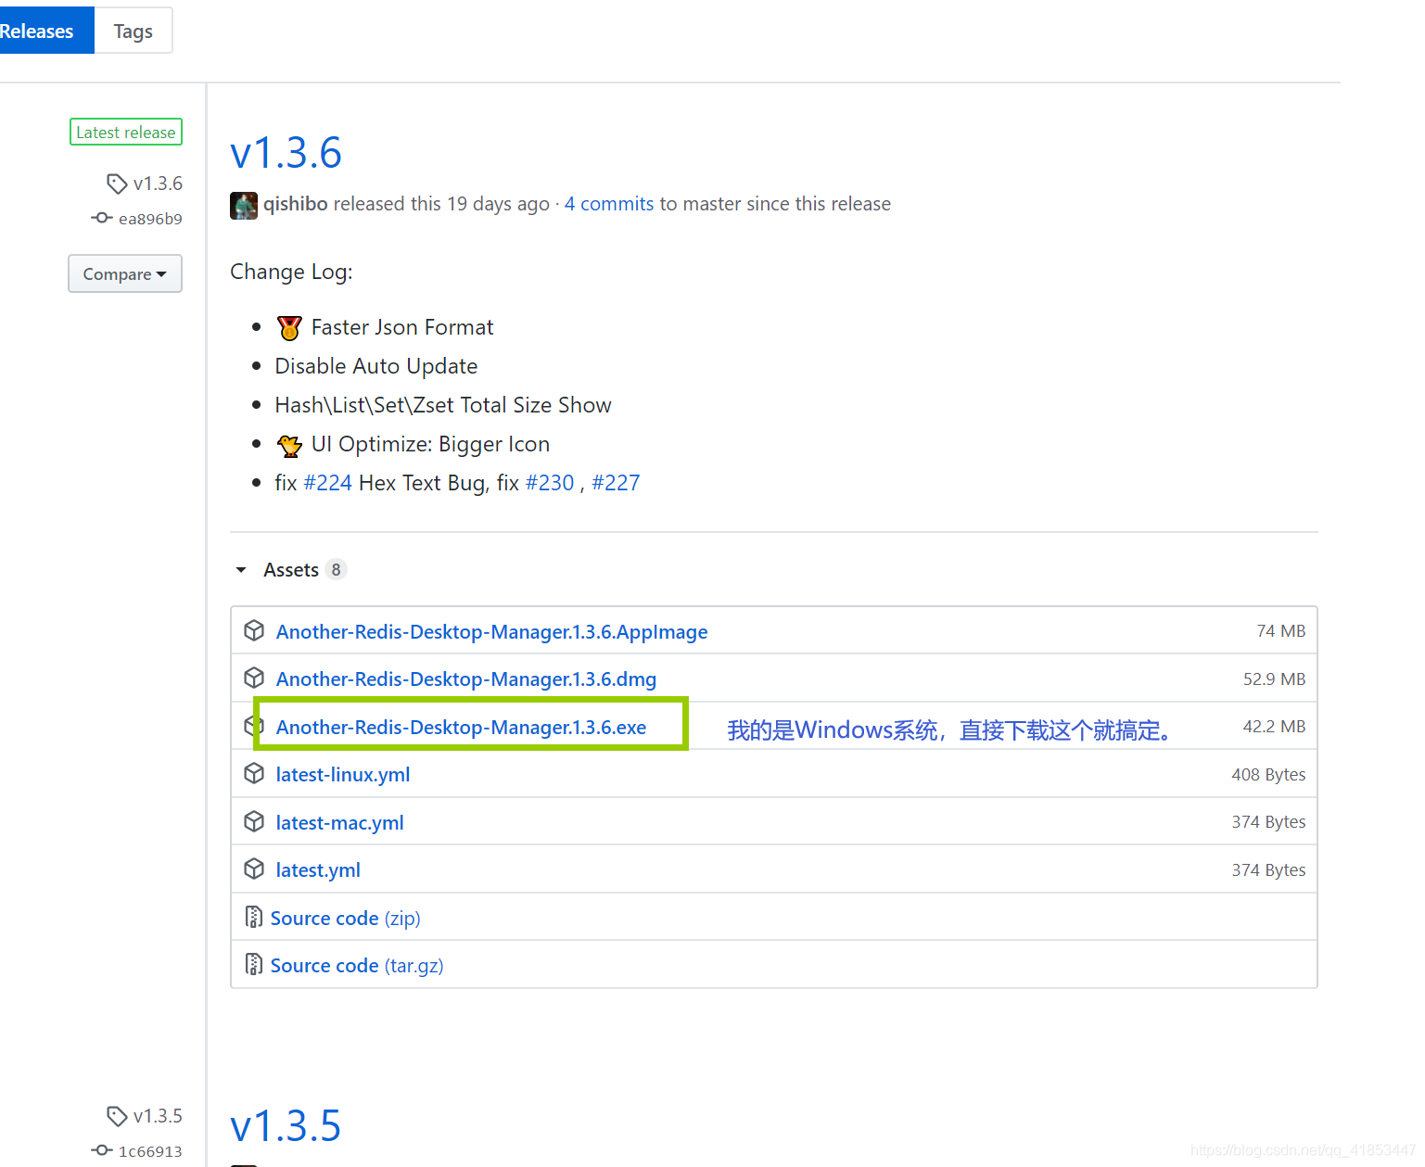
Task: Open the v1.3.5 release title
Action: pyautogui.click(x=286, y=1126)
